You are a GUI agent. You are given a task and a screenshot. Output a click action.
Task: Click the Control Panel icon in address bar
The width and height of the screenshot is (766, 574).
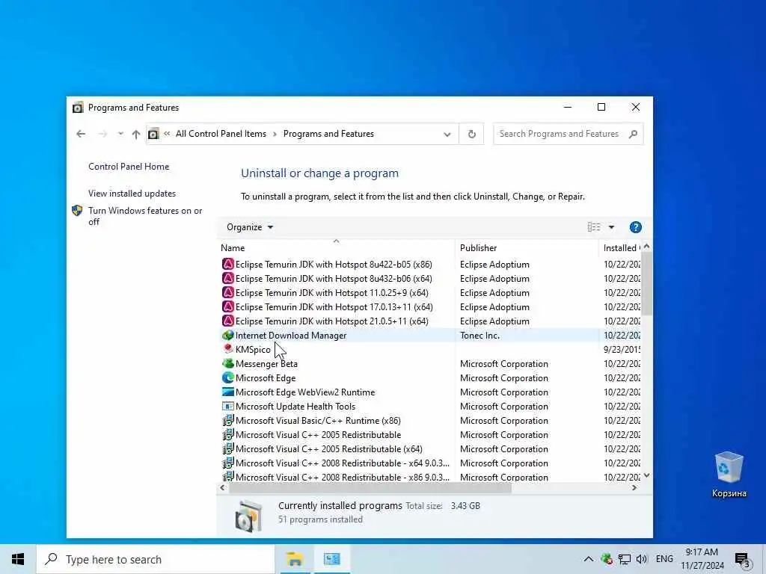[x=153, y=134]
